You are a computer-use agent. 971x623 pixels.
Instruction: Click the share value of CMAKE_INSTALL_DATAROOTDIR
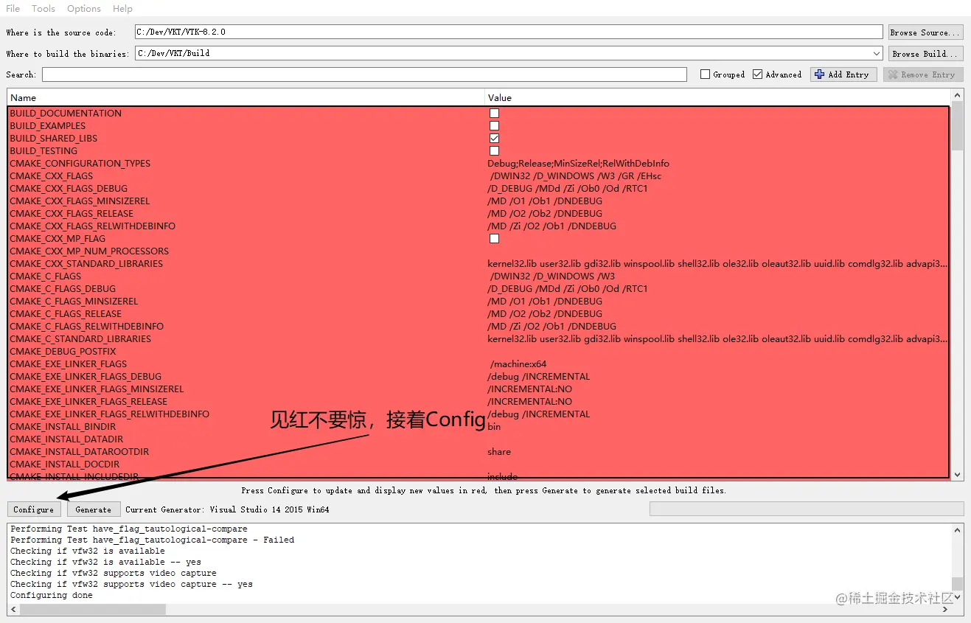tap(499, 451)
